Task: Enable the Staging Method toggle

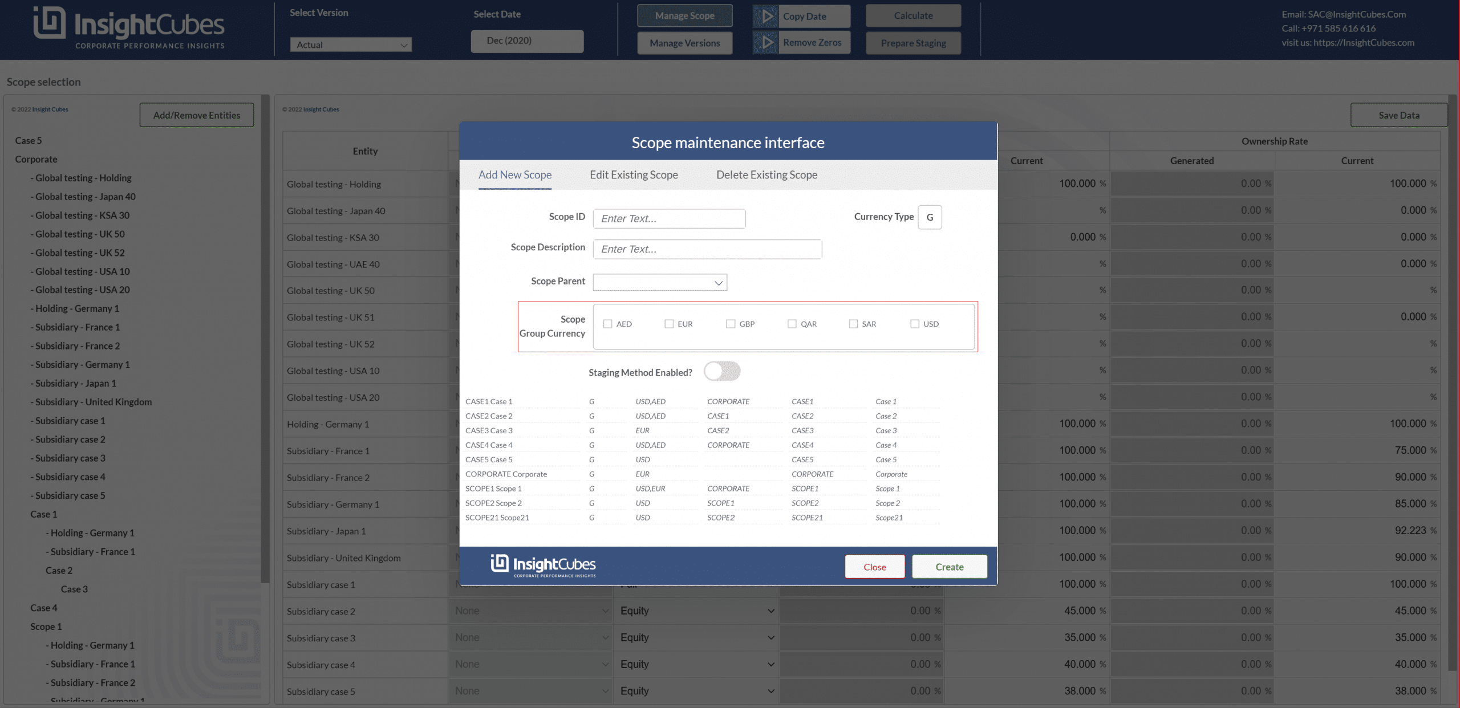Action: pos(722,371)
